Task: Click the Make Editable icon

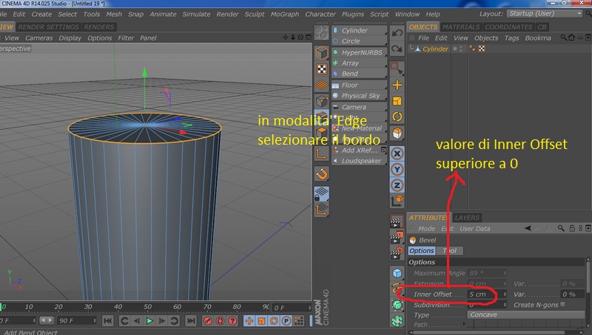Action: 322,34
